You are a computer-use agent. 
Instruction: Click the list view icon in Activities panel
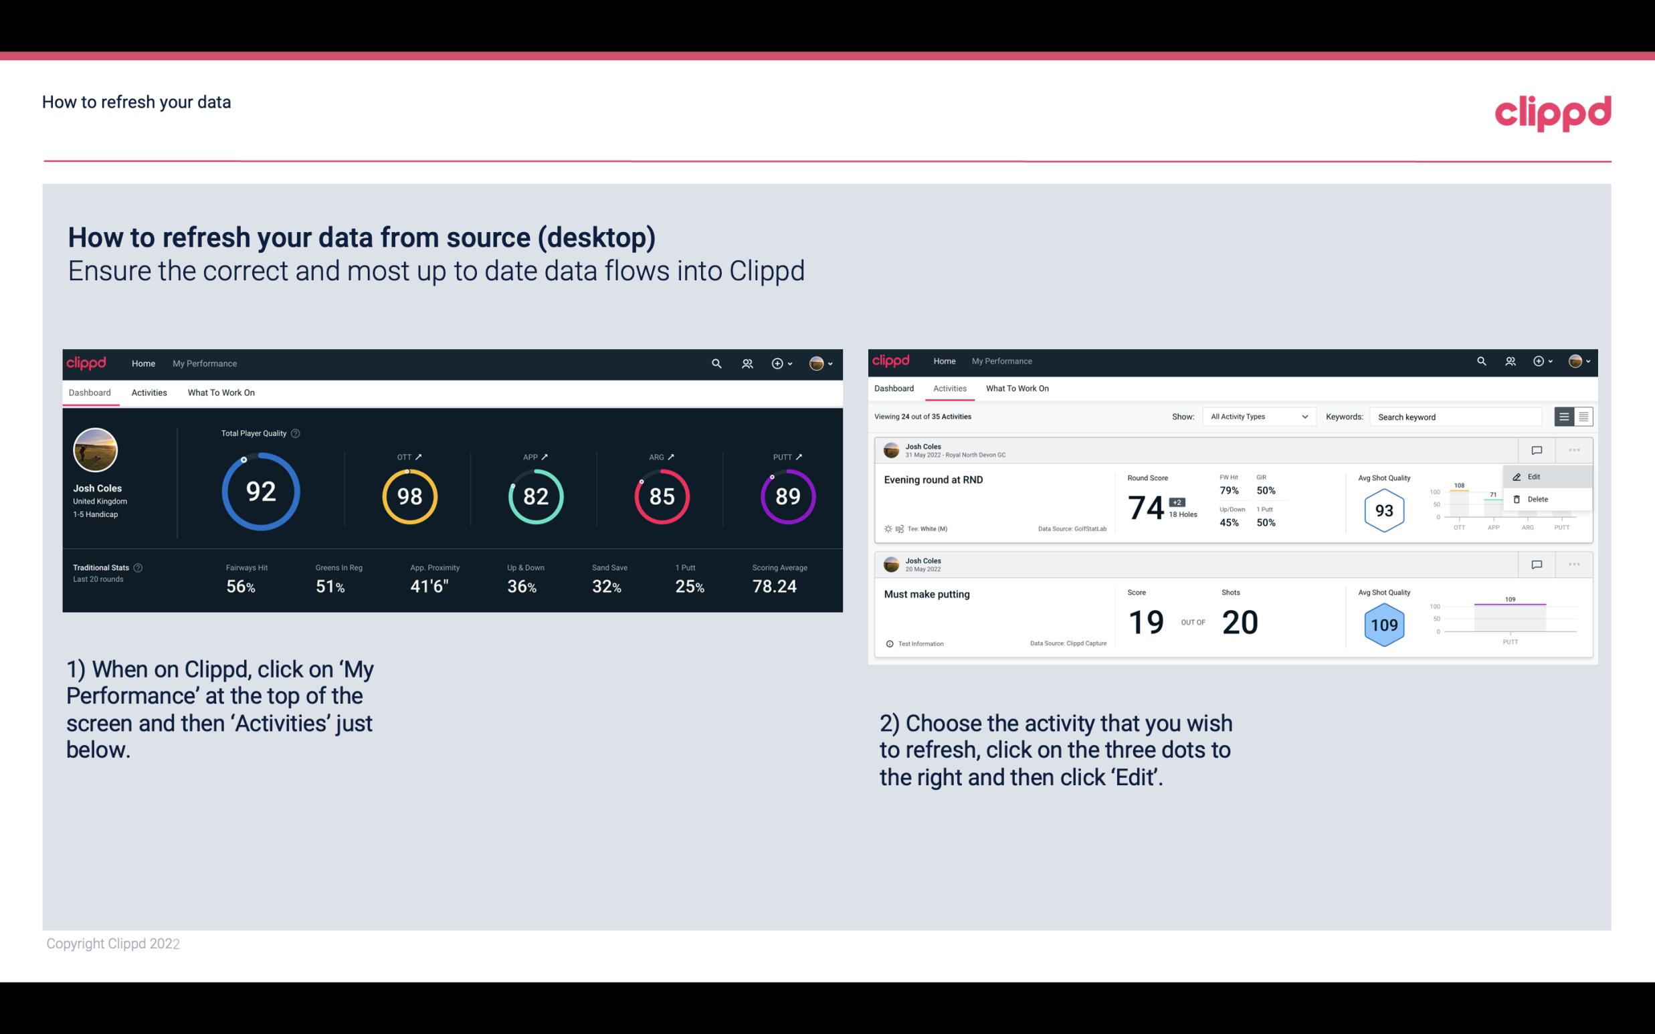pyautogui.click(x=1565, y=417)
